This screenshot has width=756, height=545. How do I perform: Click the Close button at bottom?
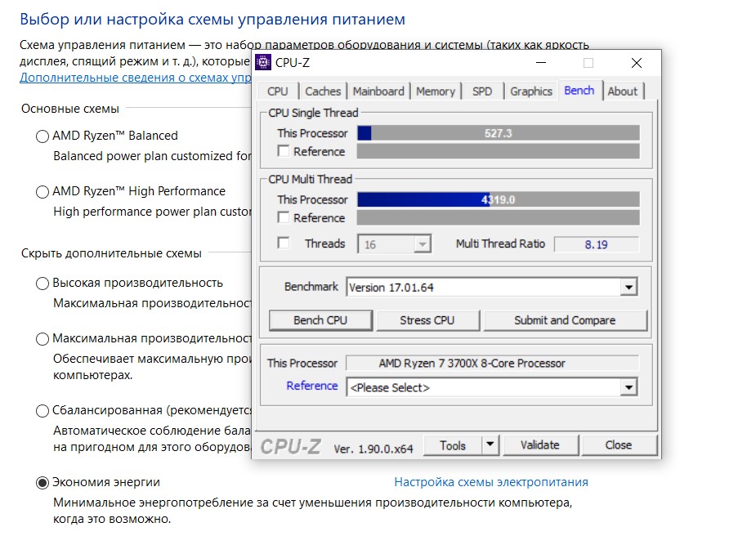[619, 445]
